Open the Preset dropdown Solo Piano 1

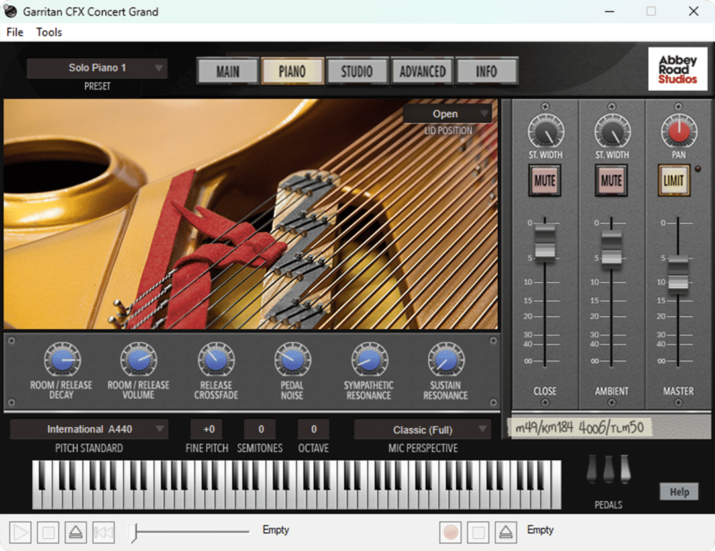(x=97, y=68)
